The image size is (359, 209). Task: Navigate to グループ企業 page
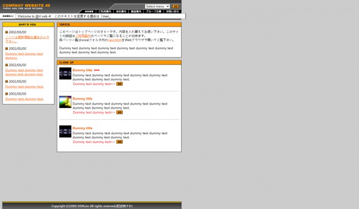click(x=153, y=11)
